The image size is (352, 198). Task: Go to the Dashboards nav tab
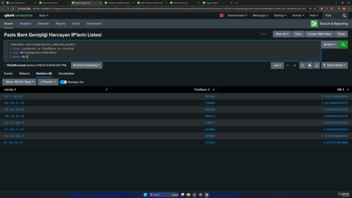94,24
